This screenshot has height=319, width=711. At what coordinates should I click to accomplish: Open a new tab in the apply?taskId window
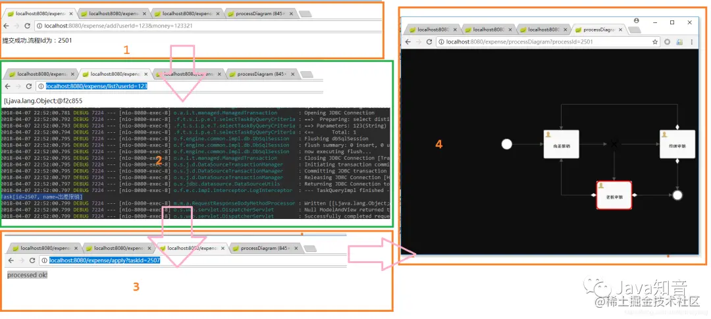point(310,249)
